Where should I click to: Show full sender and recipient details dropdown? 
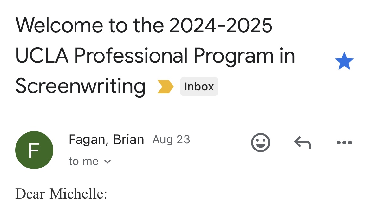pyautogui.click(x=107, y=162)
